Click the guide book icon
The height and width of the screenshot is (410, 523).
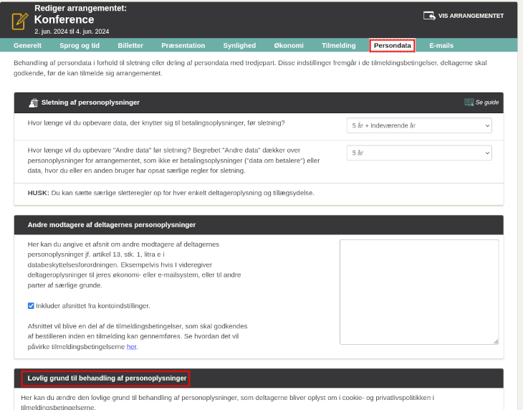(x=469, y=102)
